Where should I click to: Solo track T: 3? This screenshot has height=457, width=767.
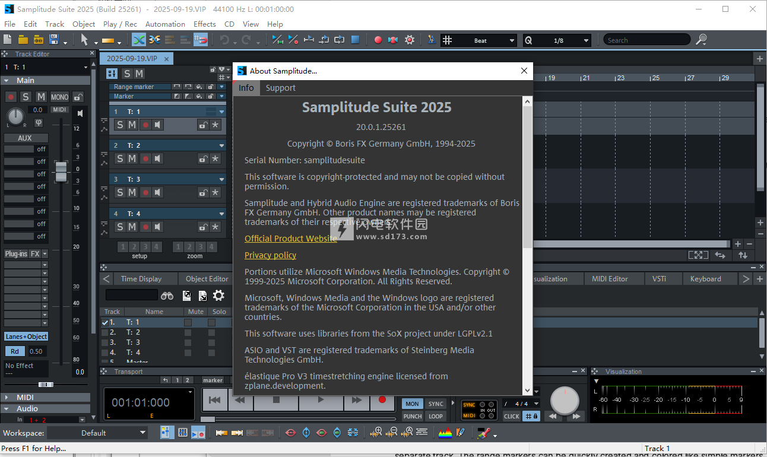(120, 192)
